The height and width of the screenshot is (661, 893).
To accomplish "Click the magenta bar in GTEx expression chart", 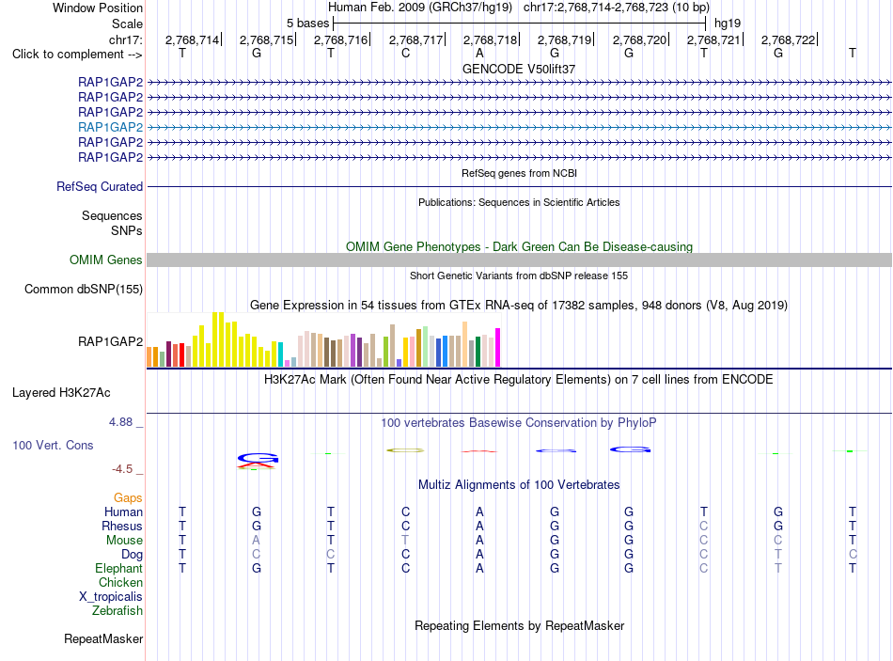I will tap(498, 347).
